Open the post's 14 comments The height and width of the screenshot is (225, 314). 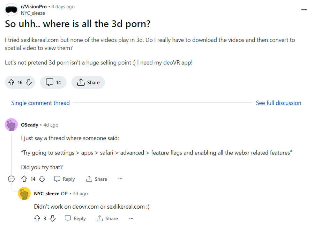point(53,82)
